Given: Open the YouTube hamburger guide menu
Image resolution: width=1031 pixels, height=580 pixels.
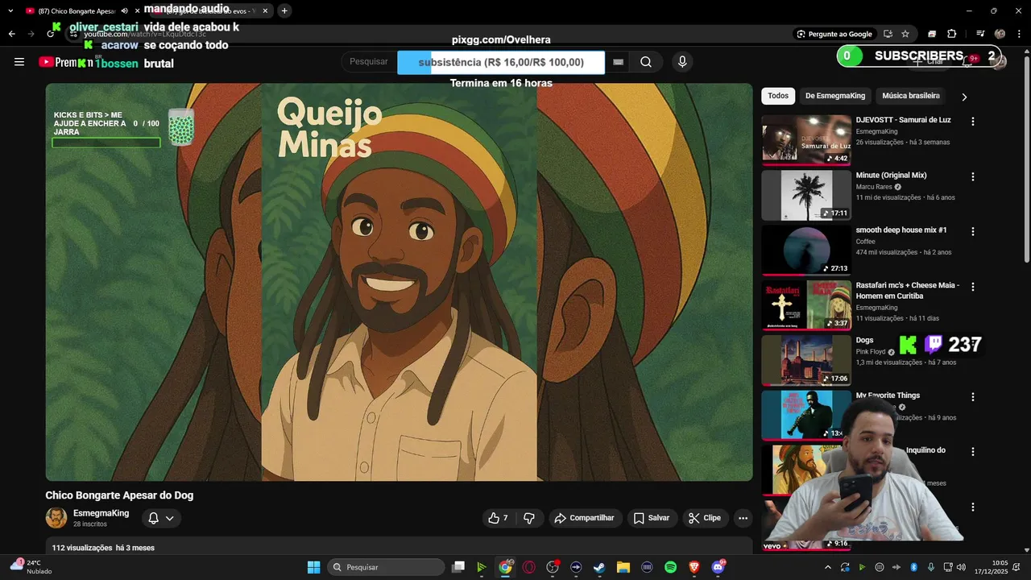Looking at the screenshot, I should point(19,62).
